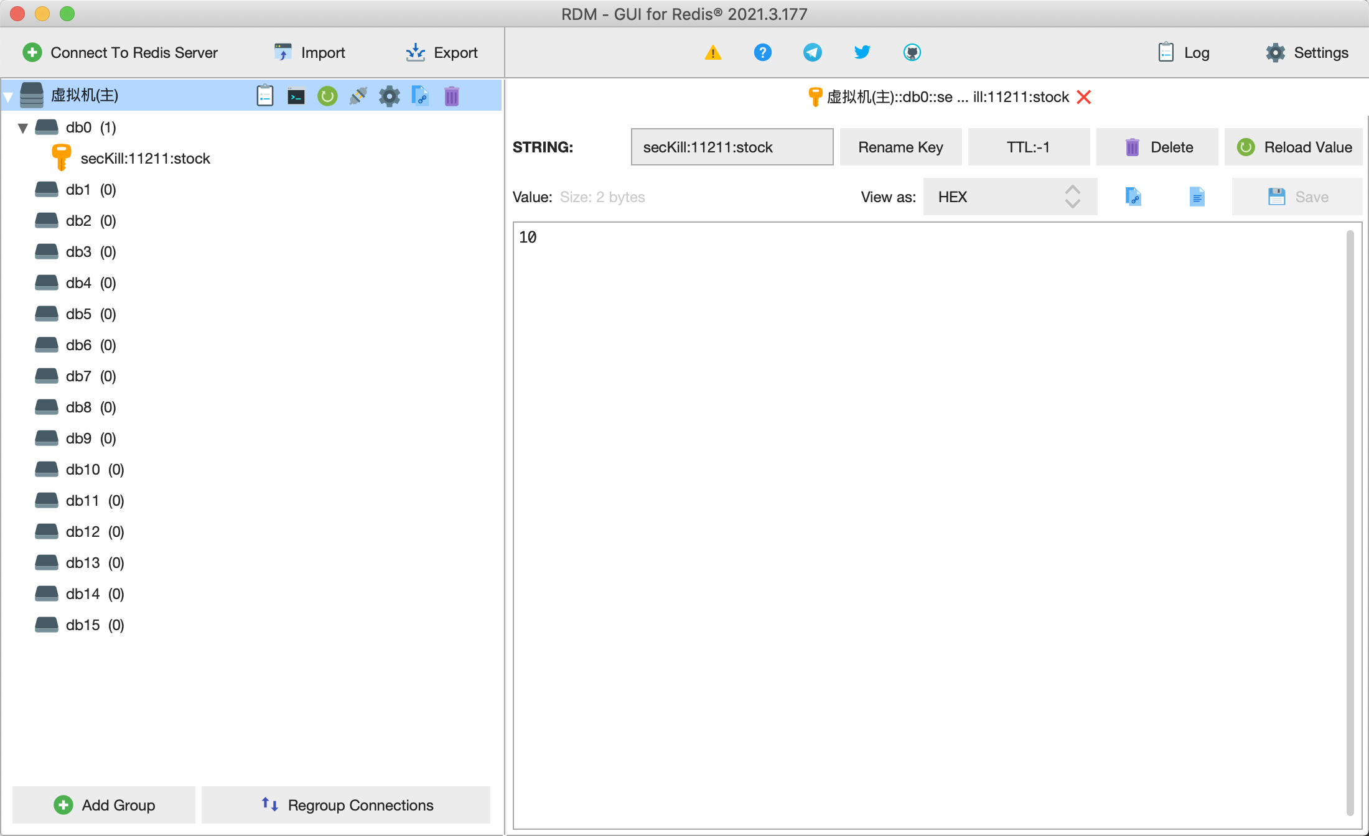Expand the db0 tree item
This screenshot has height=836, width=1369.
coord(22,126)
